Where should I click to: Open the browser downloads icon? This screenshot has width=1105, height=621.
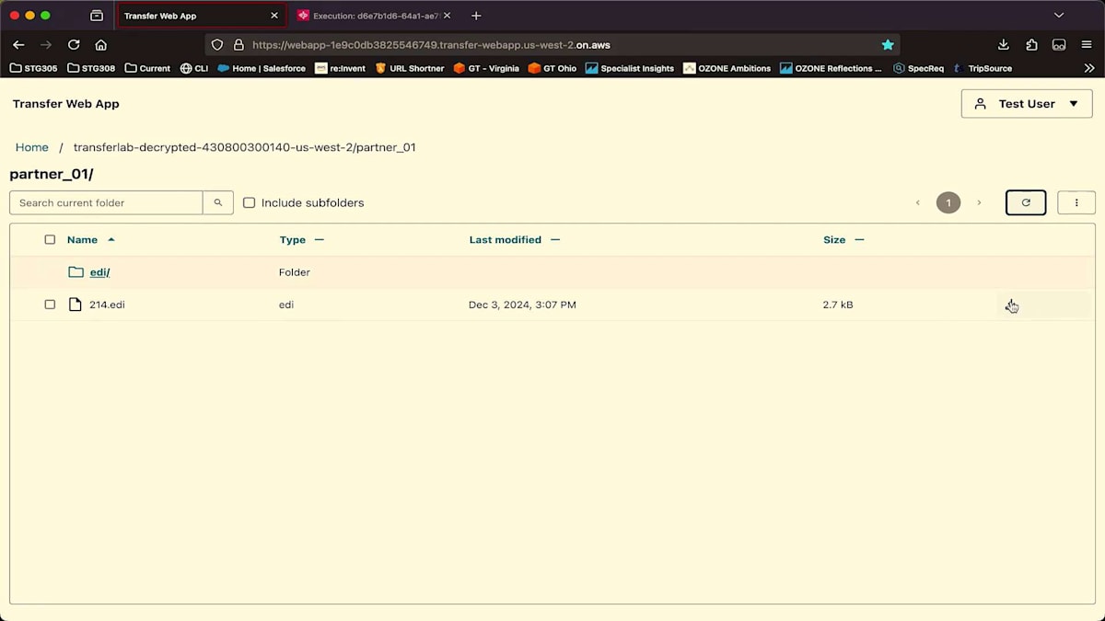[1004, 44]
